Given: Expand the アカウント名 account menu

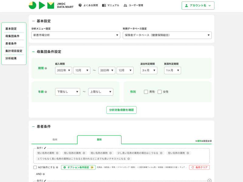Looking at the screenshot, I should tap(198, 5).
